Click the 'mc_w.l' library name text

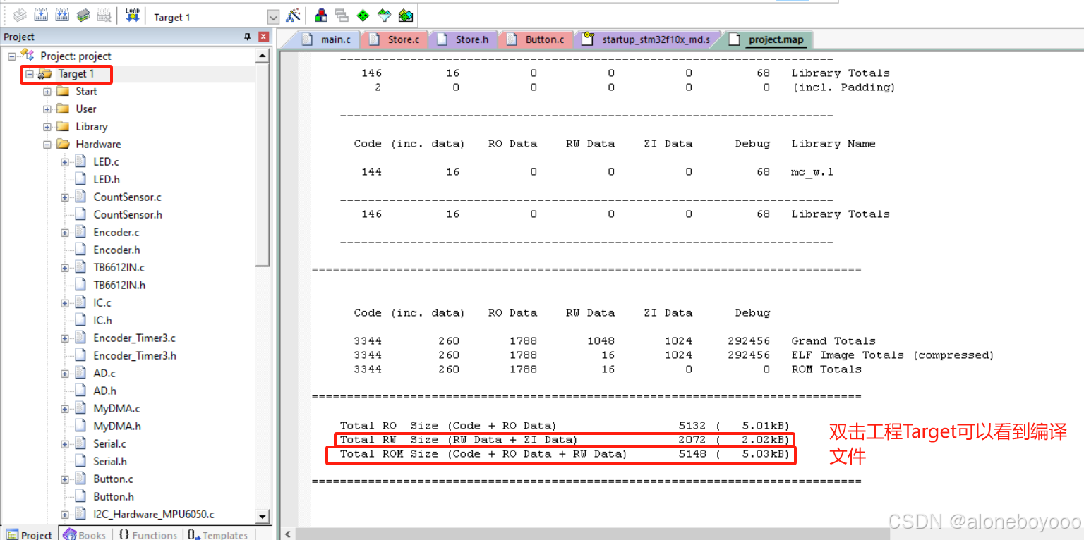pyautogui.click(x=812, y=172)
